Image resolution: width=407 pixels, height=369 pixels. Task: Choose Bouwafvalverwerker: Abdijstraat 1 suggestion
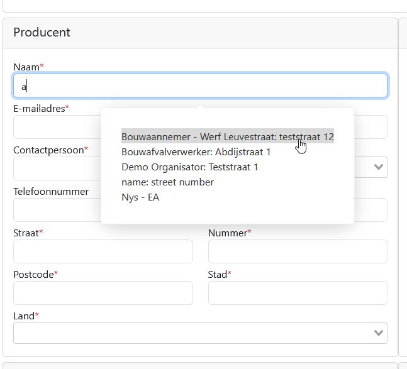coord(196,152)
